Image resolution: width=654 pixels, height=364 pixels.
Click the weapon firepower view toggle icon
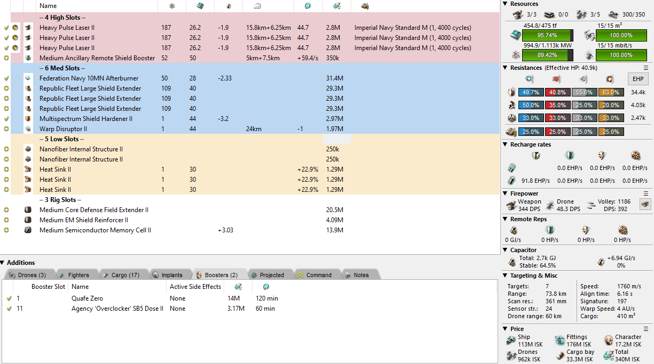pyautogui.click(x=645, y=205)
